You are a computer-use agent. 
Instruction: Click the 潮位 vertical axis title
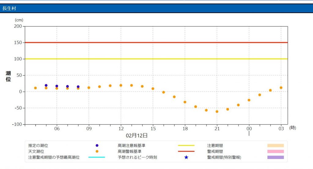pos(8,76)
